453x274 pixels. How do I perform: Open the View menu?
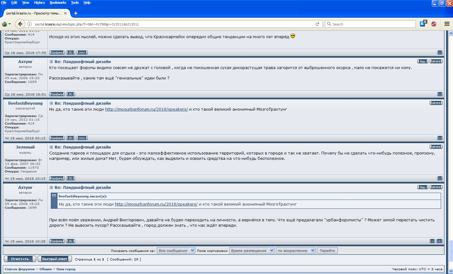[x=26, y=3]
